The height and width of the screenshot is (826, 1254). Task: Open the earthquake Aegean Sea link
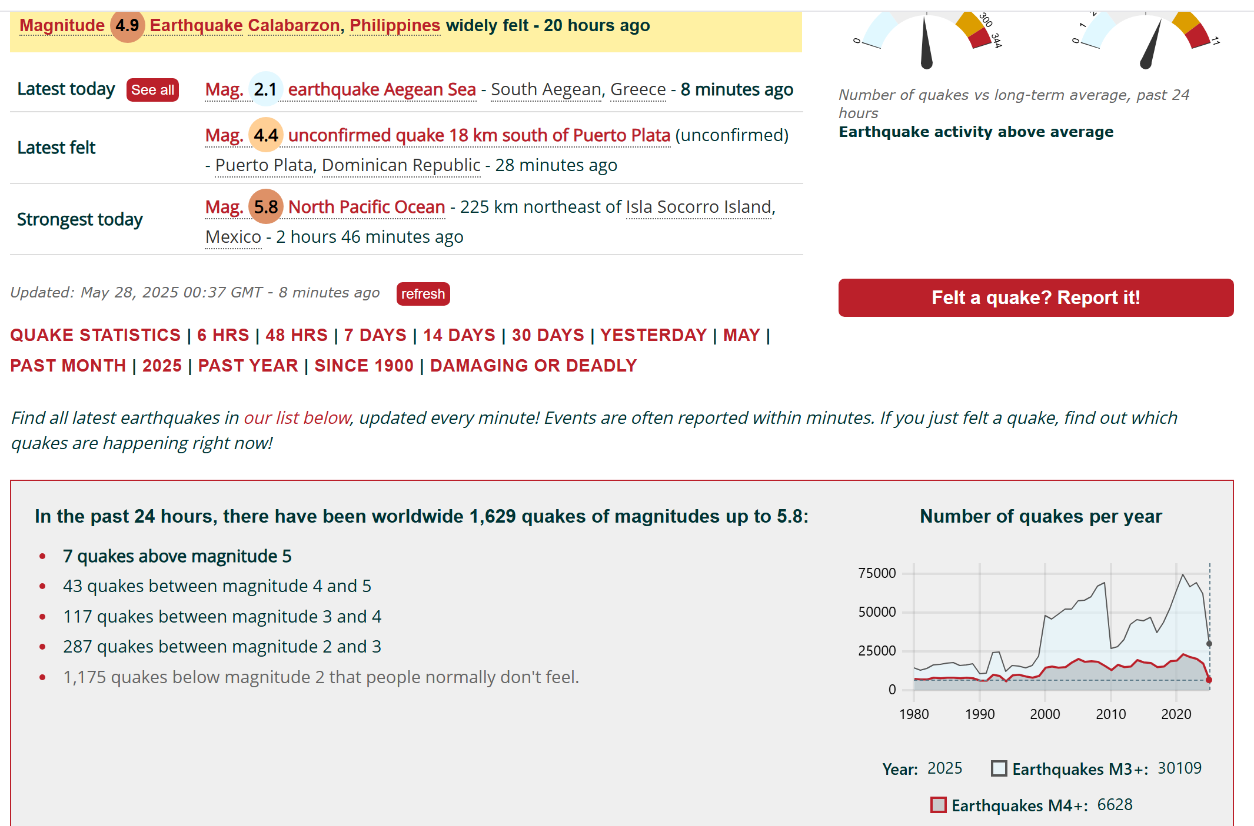point(382,89)
